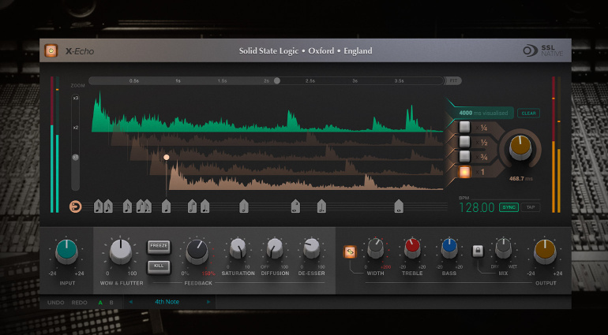Image resolution: width=608 pixels, height=335 pixels.
Task: Engage the FREEZE button
Action: 159,247
